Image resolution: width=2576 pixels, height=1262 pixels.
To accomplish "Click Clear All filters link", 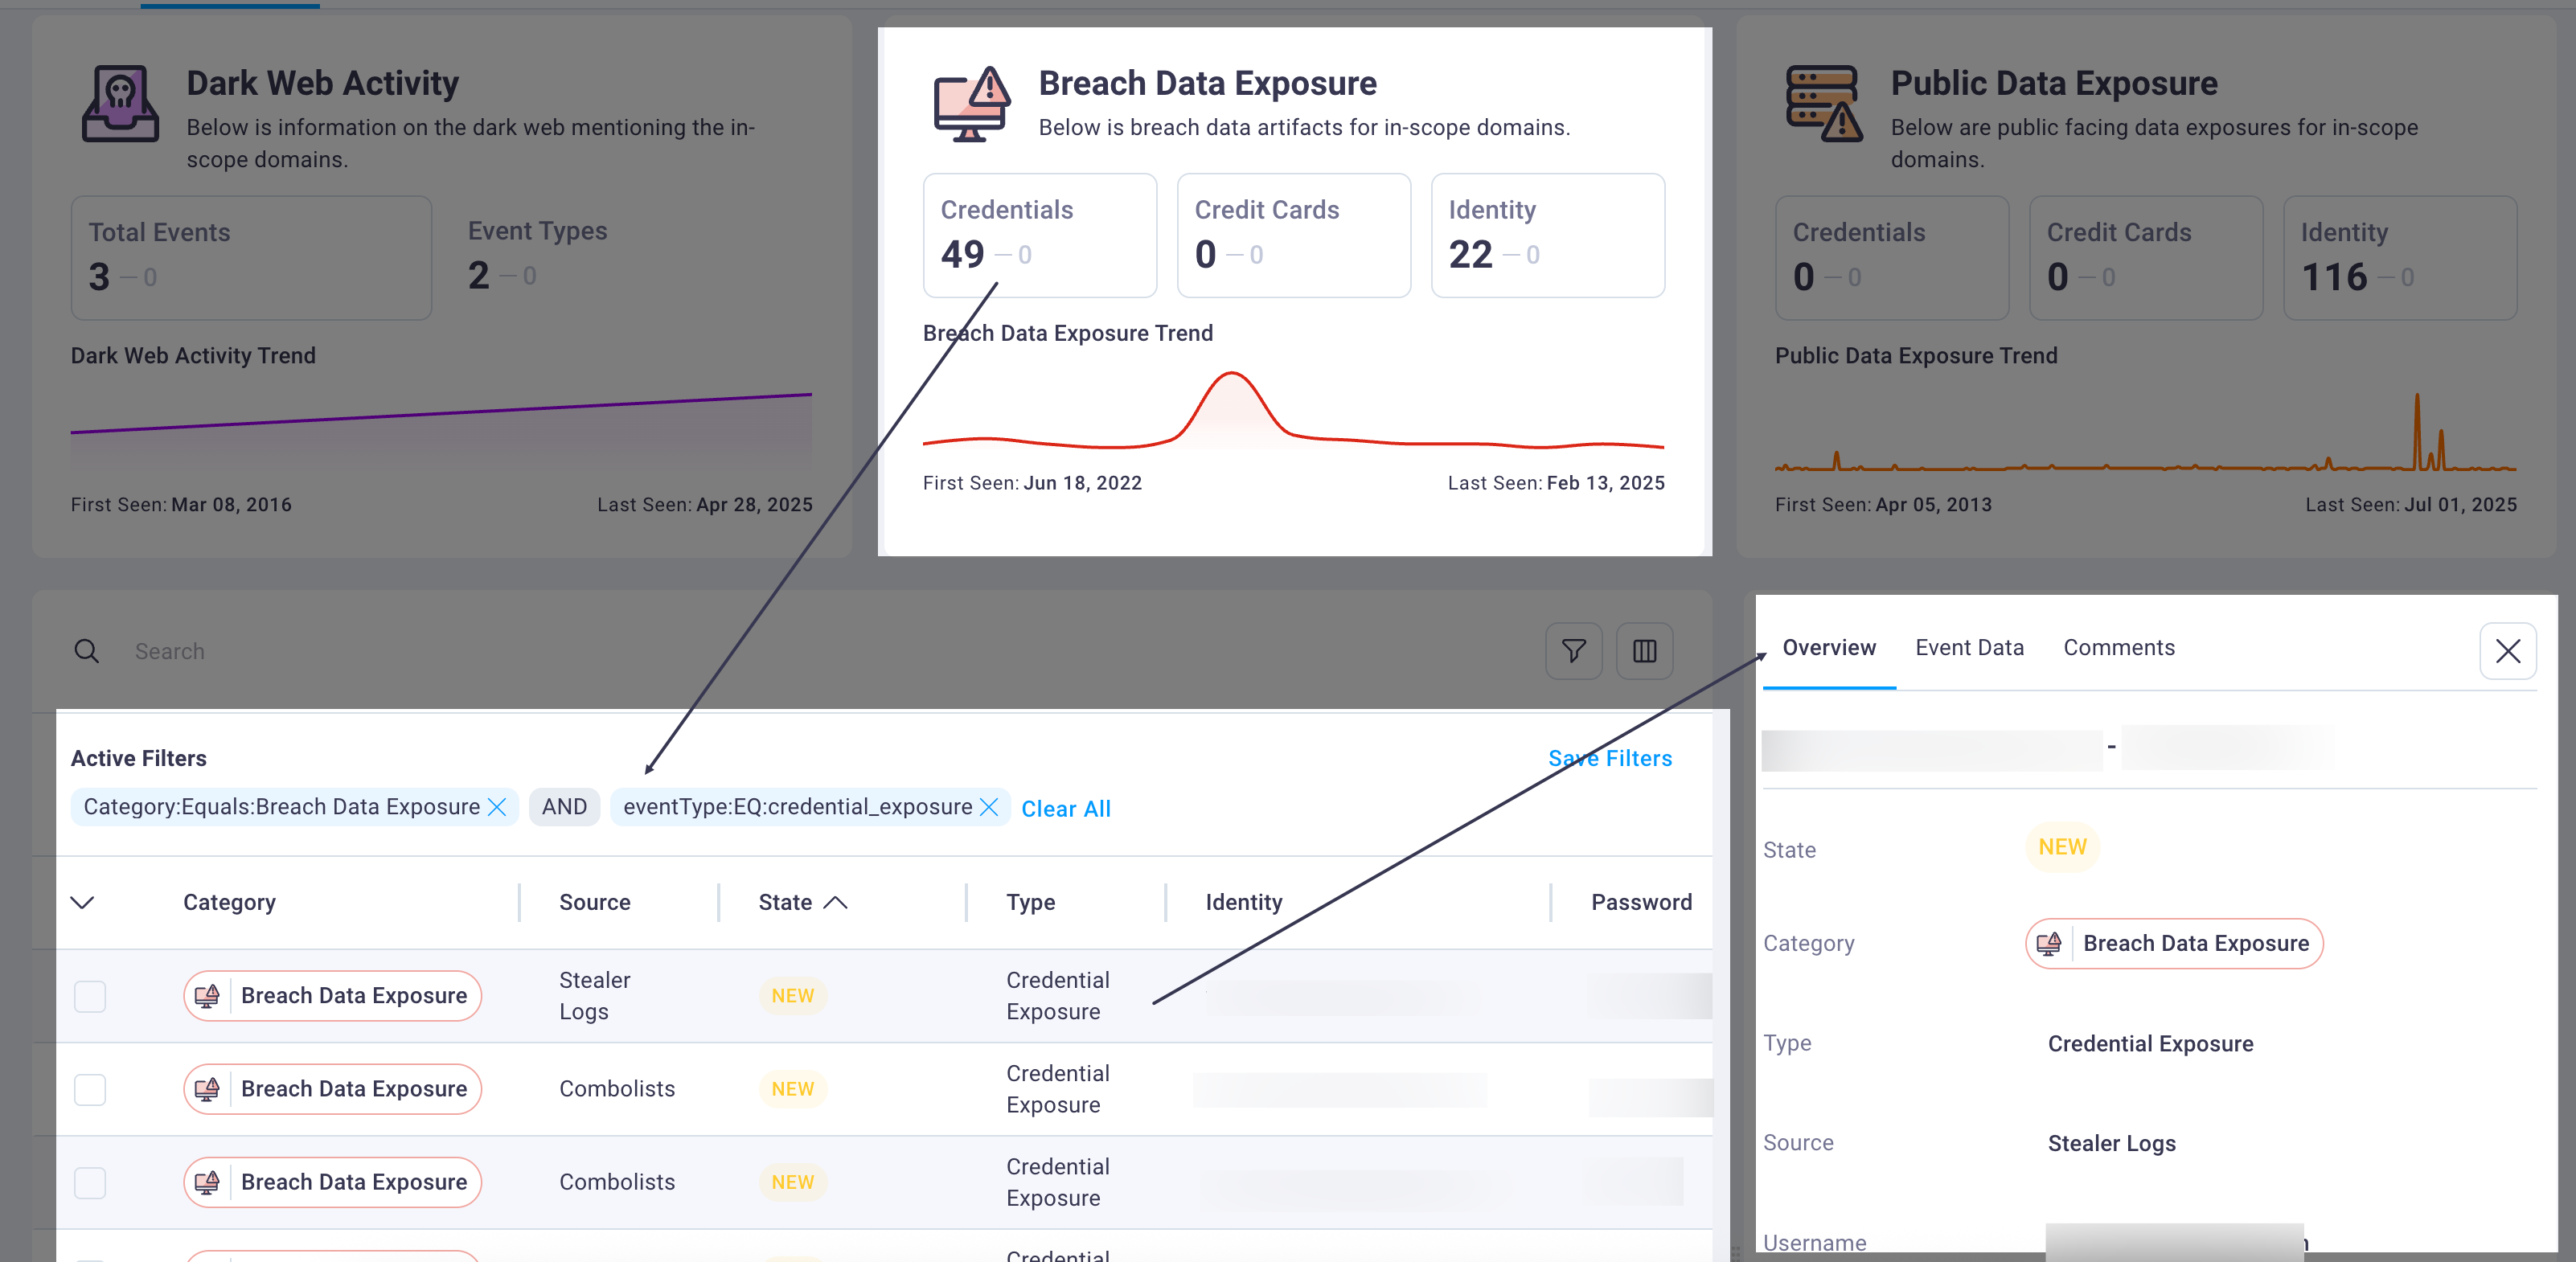I will [x=1066, y=808].
